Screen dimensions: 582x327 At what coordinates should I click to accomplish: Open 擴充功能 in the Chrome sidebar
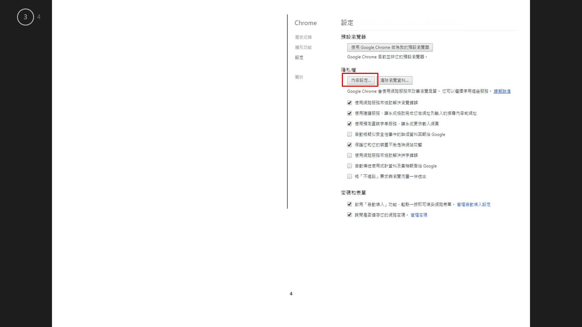(x=303, y=47)
